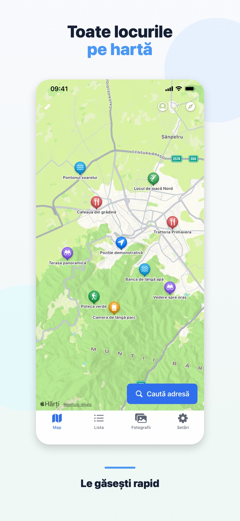The image size is (240, 521).
Task: Tap the Poteca verde hiking pin
Action: click(x=94, y=297)
